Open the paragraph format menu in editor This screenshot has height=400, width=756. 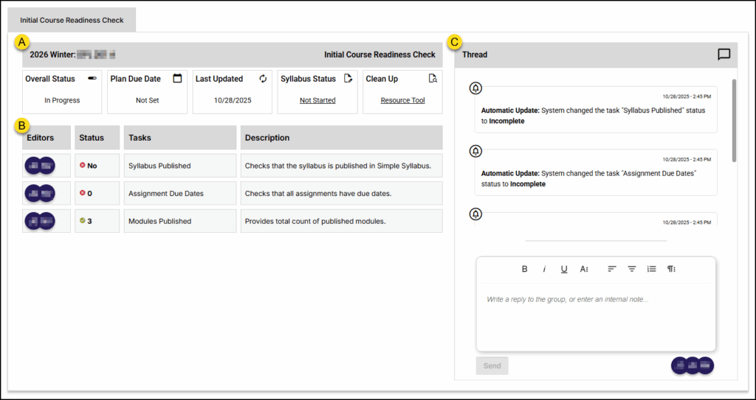point(671,269)
